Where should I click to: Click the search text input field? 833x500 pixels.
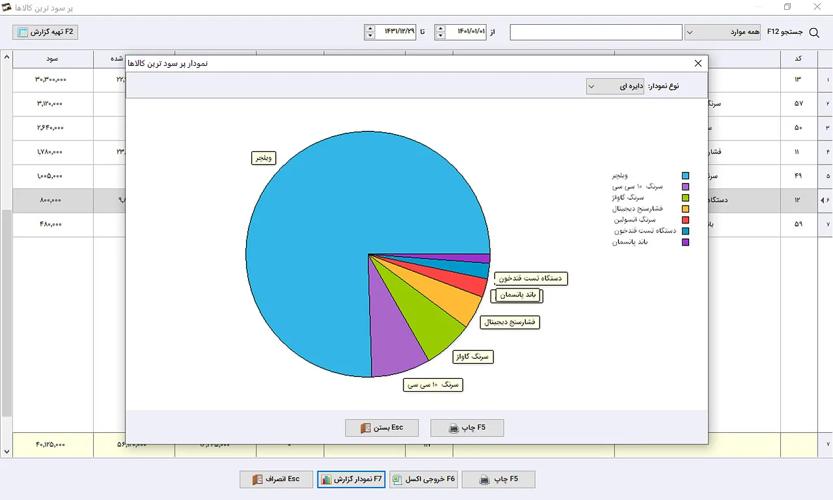tap(596, 32)
